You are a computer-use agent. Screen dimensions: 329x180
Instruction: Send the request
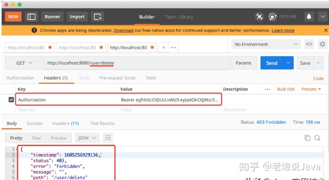(x=272, y=63)
